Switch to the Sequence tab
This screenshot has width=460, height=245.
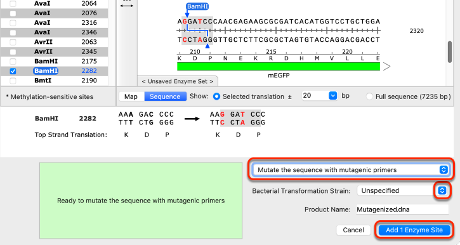point(165,96)
